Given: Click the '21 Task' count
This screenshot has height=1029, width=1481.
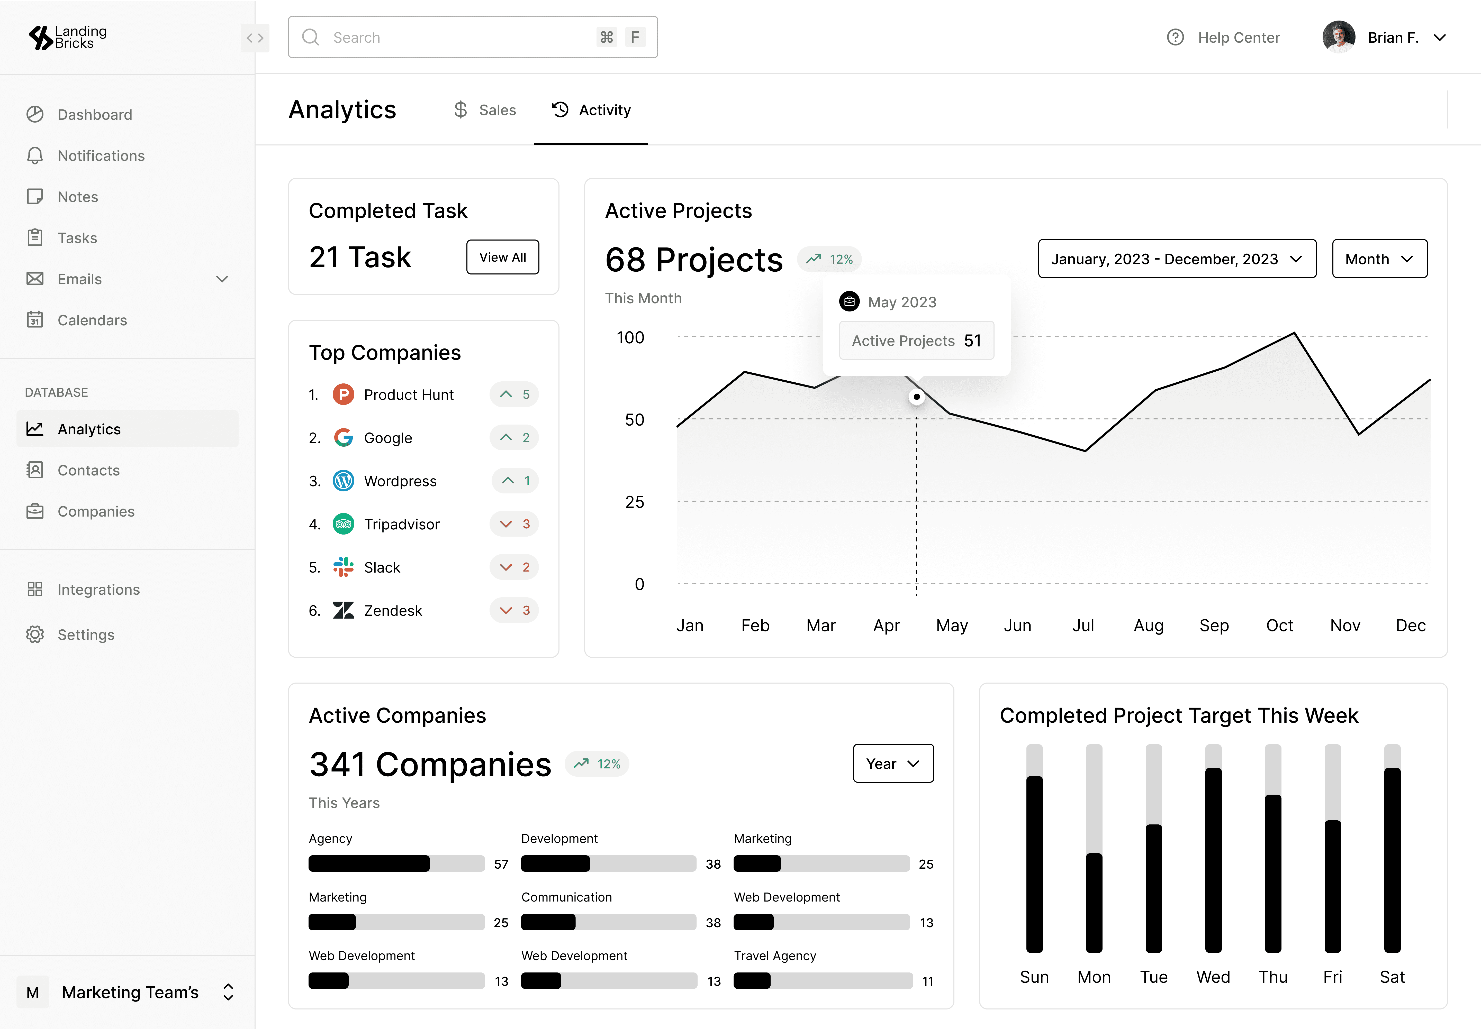Looking at the screenshot, I should point(360,257).
